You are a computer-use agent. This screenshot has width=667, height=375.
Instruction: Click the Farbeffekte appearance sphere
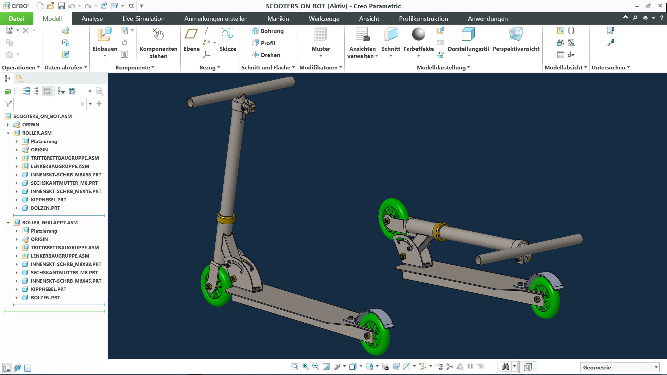pyautogui.click(x=418, y=35)
